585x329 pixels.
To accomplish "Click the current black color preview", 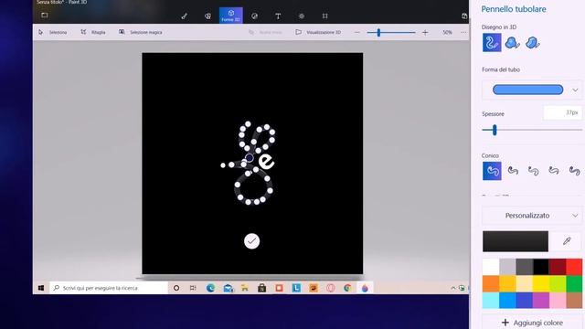I will point(516,241).
